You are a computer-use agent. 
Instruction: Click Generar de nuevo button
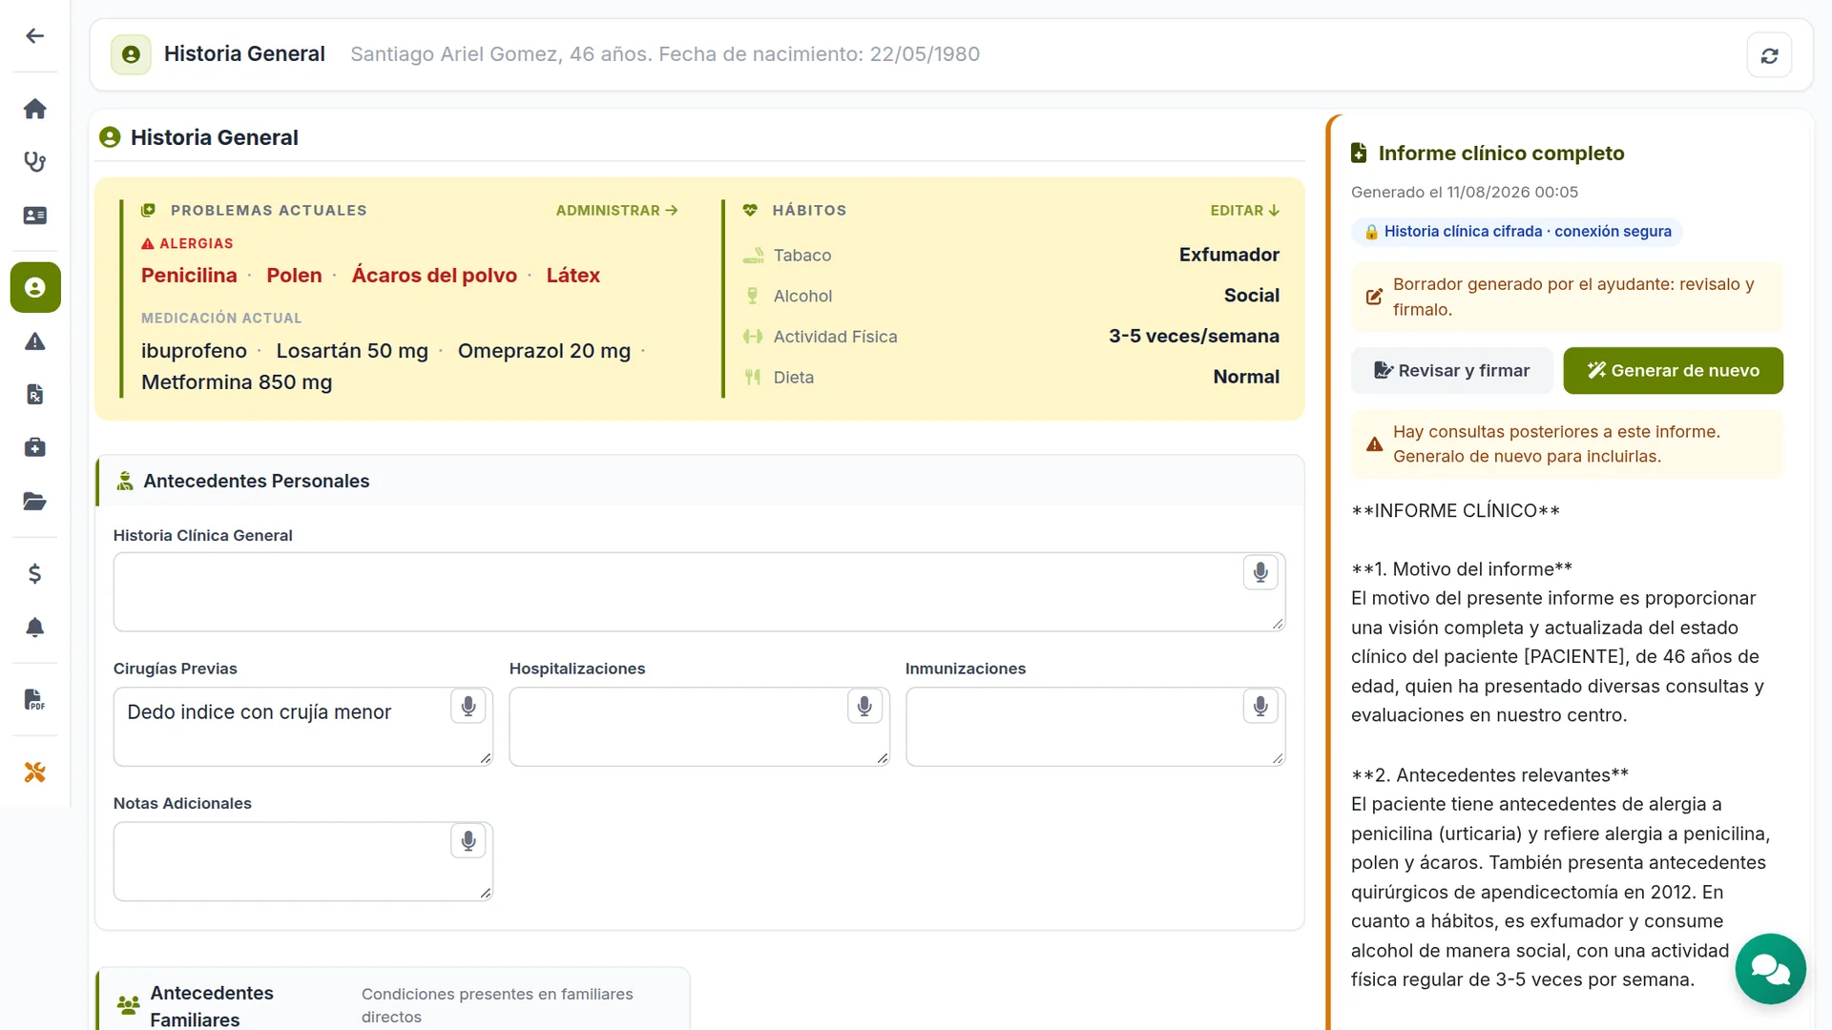coord(1673,371)
